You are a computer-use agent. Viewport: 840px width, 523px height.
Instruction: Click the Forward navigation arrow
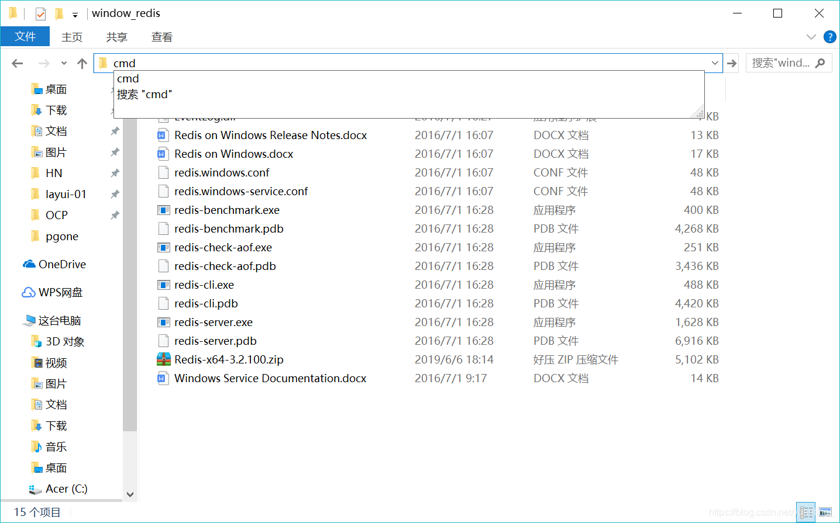(x=44, y=63)
